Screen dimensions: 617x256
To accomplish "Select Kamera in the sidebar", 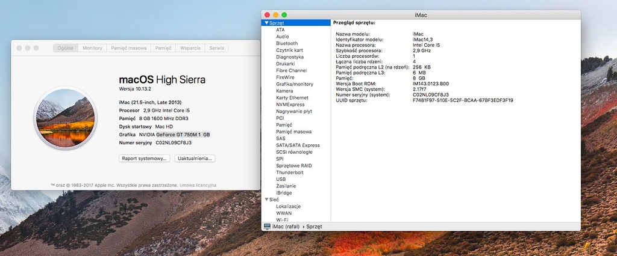I will pos(284,91).
